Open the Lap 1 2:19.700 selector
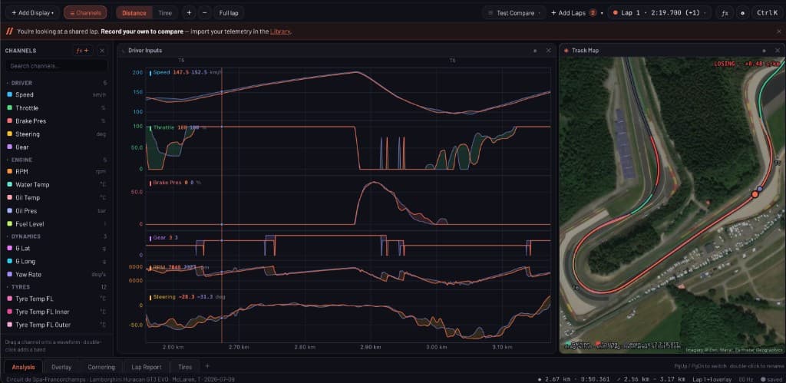 659,13
